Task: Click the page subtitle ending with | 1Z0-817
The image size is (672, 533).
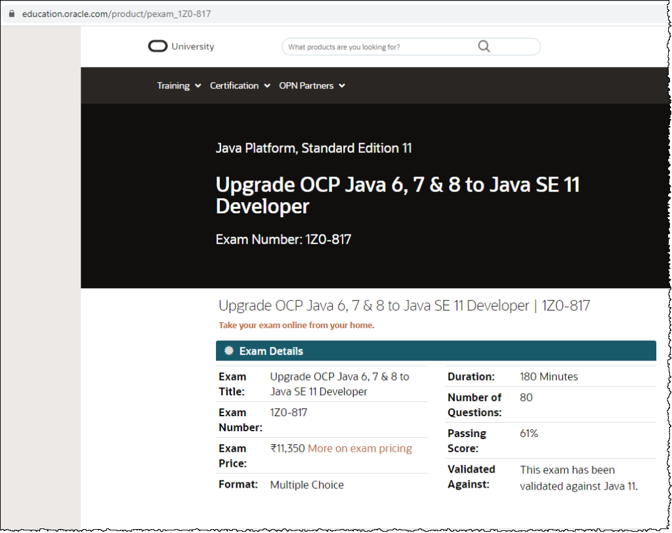Action: [404, 305]
